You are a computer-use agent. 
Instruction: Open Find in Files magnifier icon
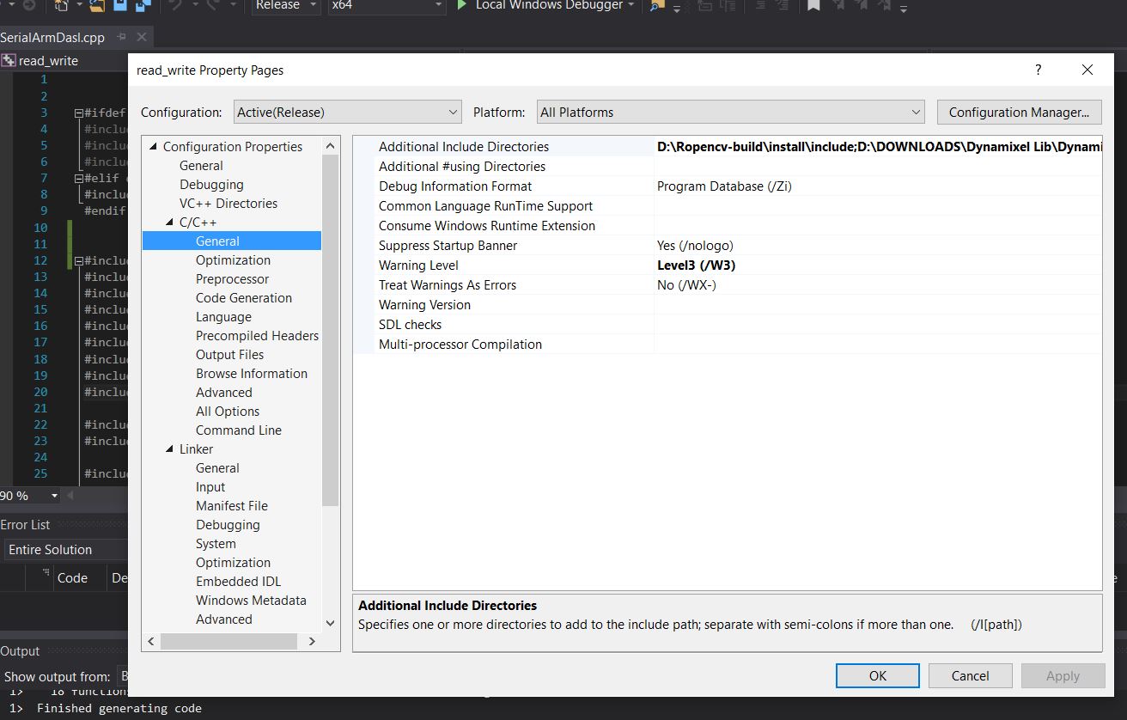pos(657,6)
